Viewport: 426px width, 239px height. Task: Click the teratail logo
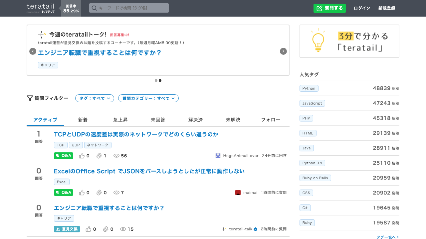pyautogui.click(x=40, y=6)
